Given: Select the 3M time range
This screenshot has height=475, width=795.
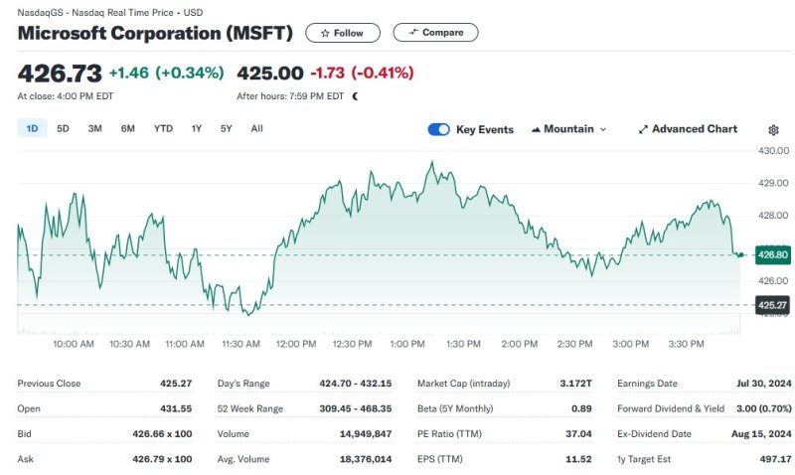Looking at the screenshot, I should tap(95, 128).
